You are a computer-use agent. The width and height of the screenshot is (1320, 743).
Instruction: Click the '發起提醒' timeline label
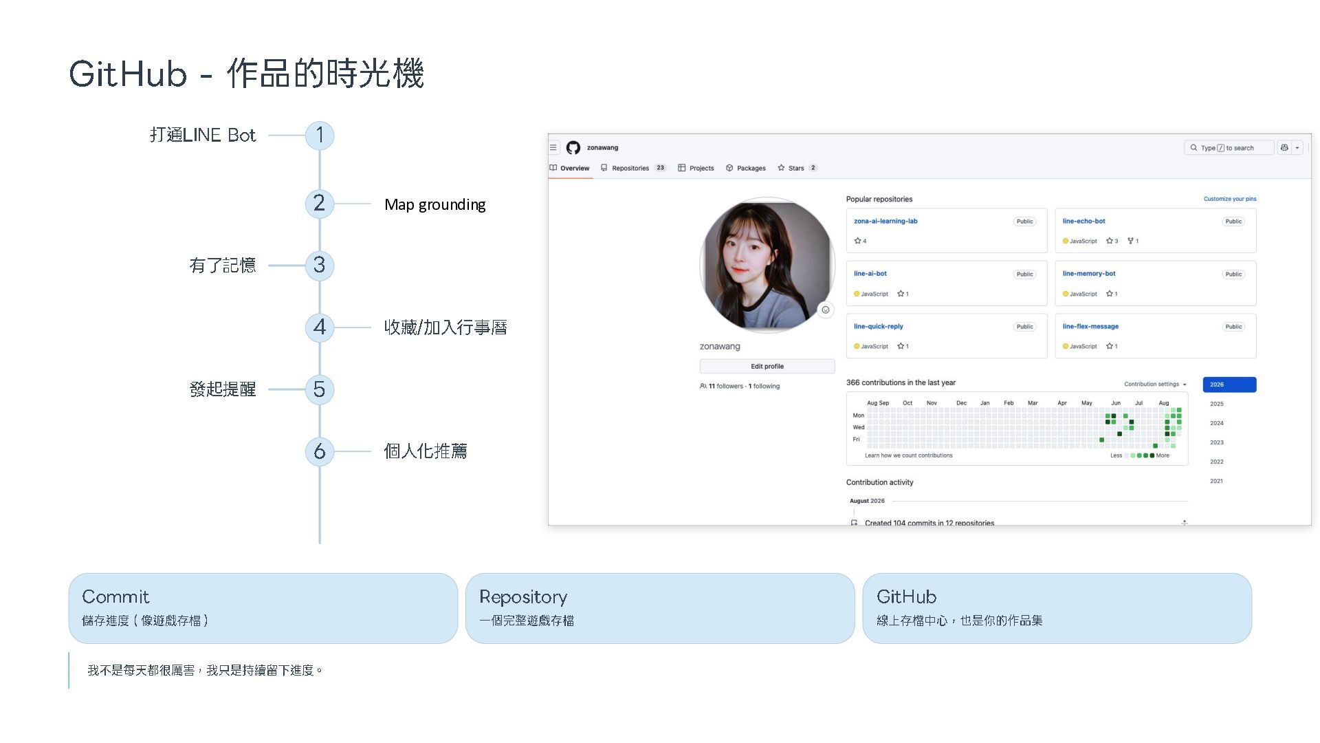click(223, 389)
